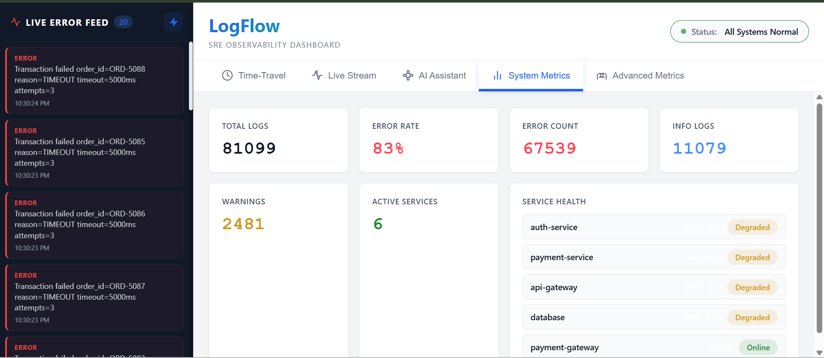This screenshot has width=824, height=358.
Task: Click the Degraded badge for auth-service
Action: [752, 227]
